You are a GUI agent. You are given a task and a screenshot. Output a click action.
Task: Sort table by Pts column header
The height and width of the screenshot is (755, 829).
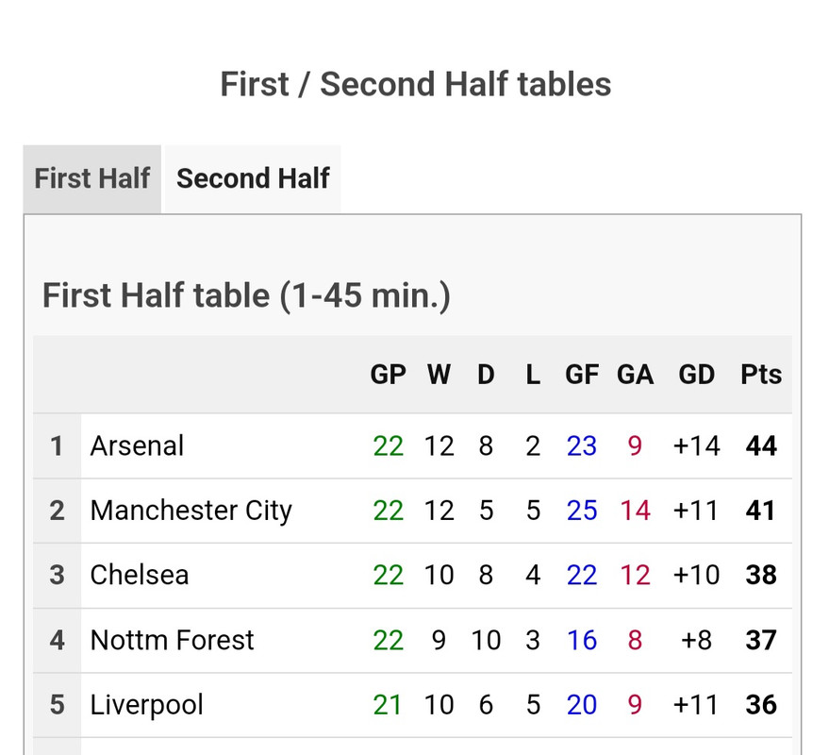click(761, 375)
